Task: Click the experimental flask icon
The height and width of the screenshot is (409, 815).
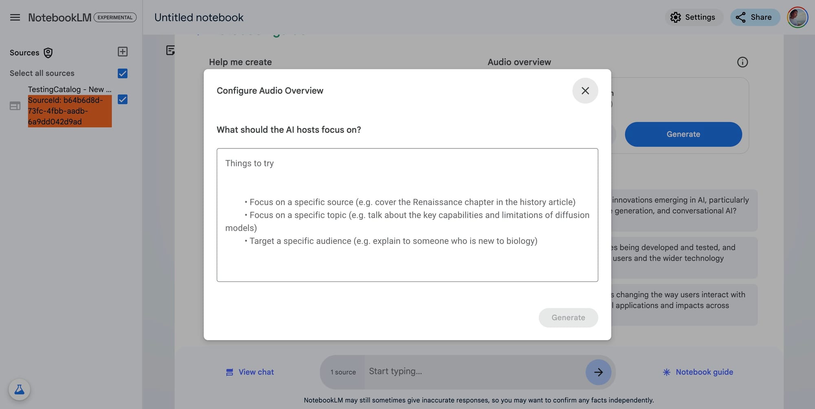Action: (19, 389)
